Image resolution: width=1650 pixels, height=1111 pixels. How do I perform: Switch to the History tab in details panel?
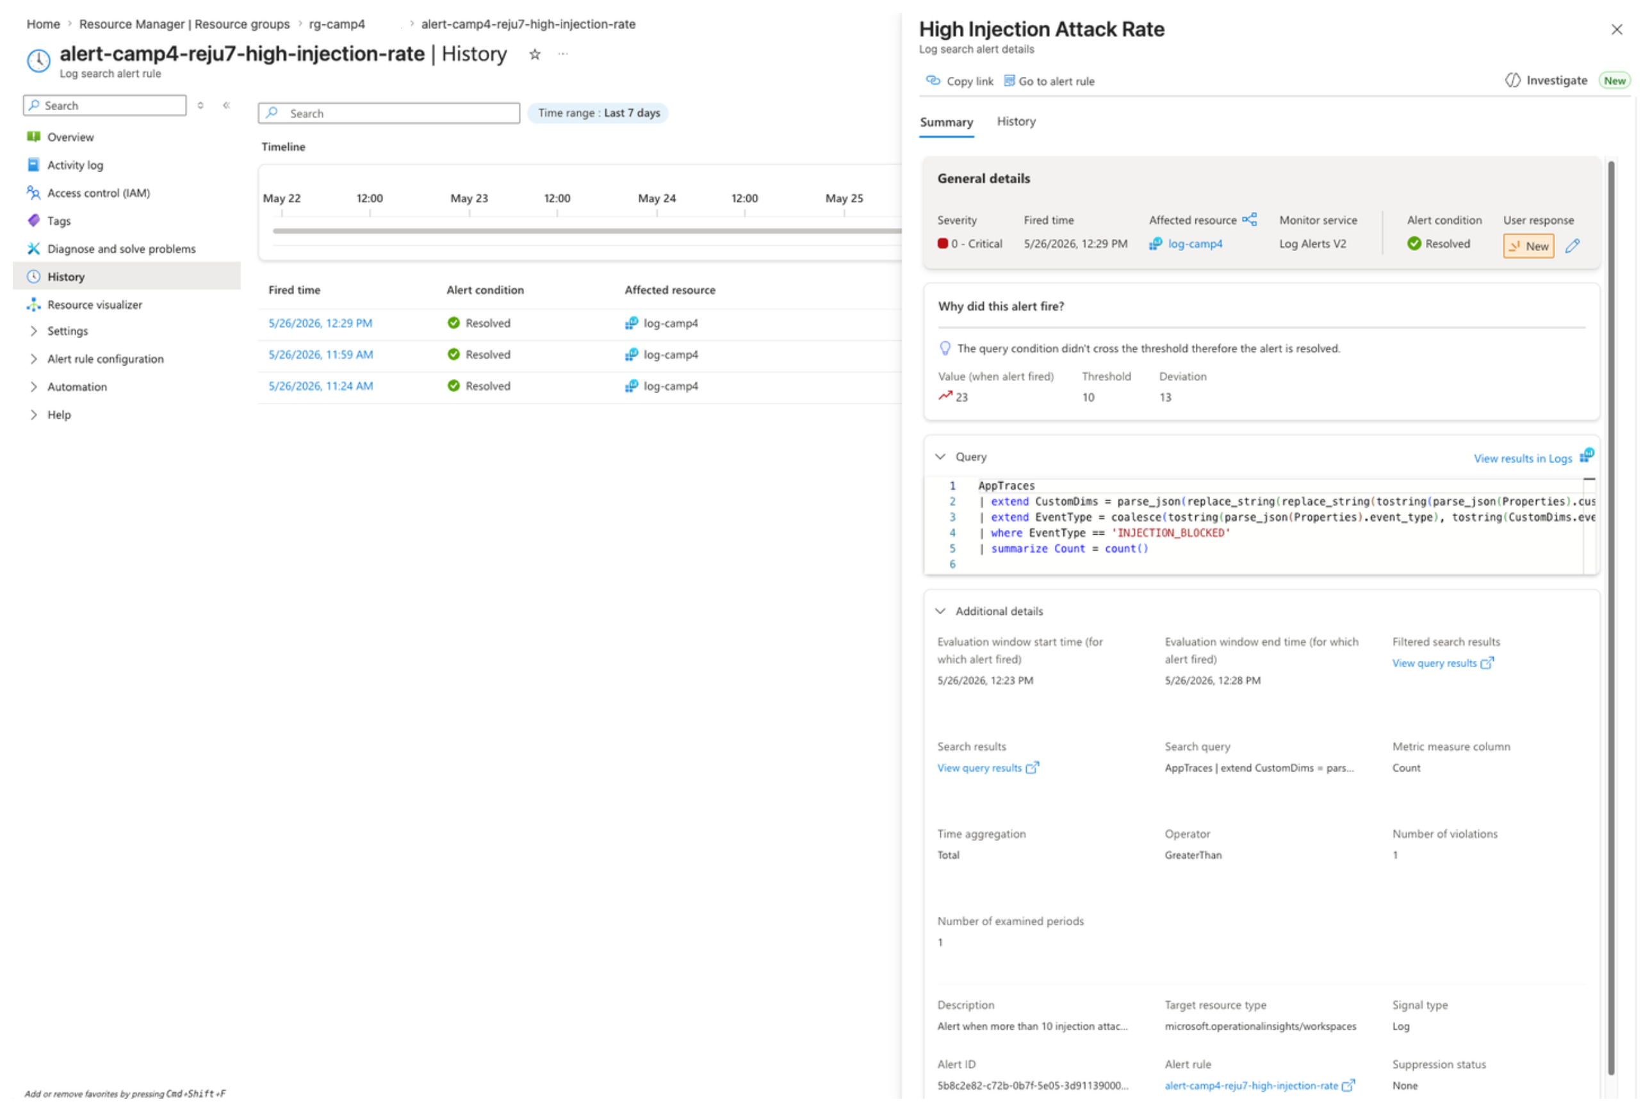(1017, 122)
